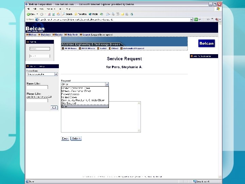The width and height of the screenshot is (245, 184).
Task: Select Connectivity Problem to Outside Client option
Action: point(85,100)
